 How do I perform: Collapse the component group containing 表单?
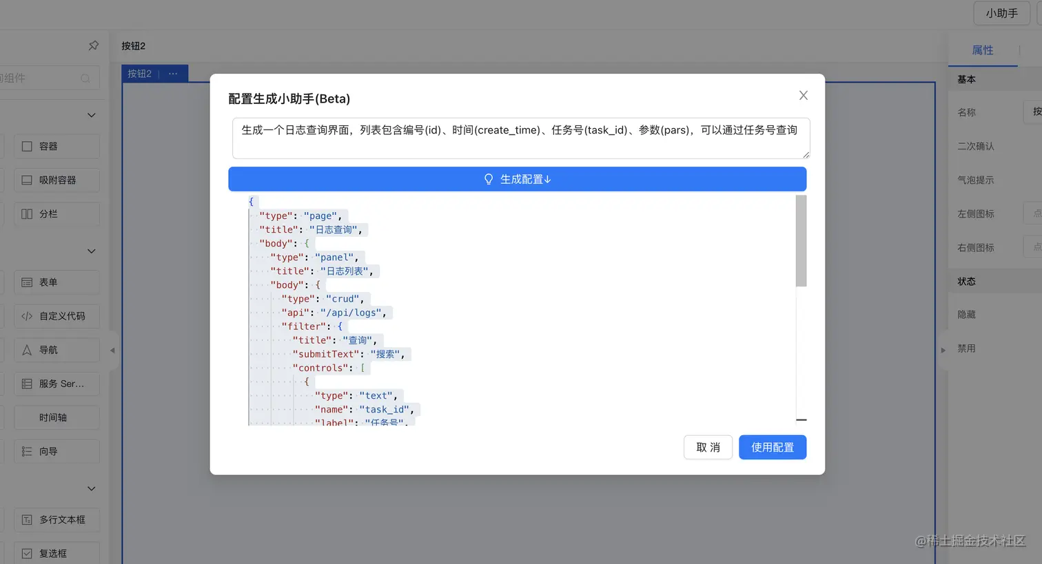(x=92, y=251)
